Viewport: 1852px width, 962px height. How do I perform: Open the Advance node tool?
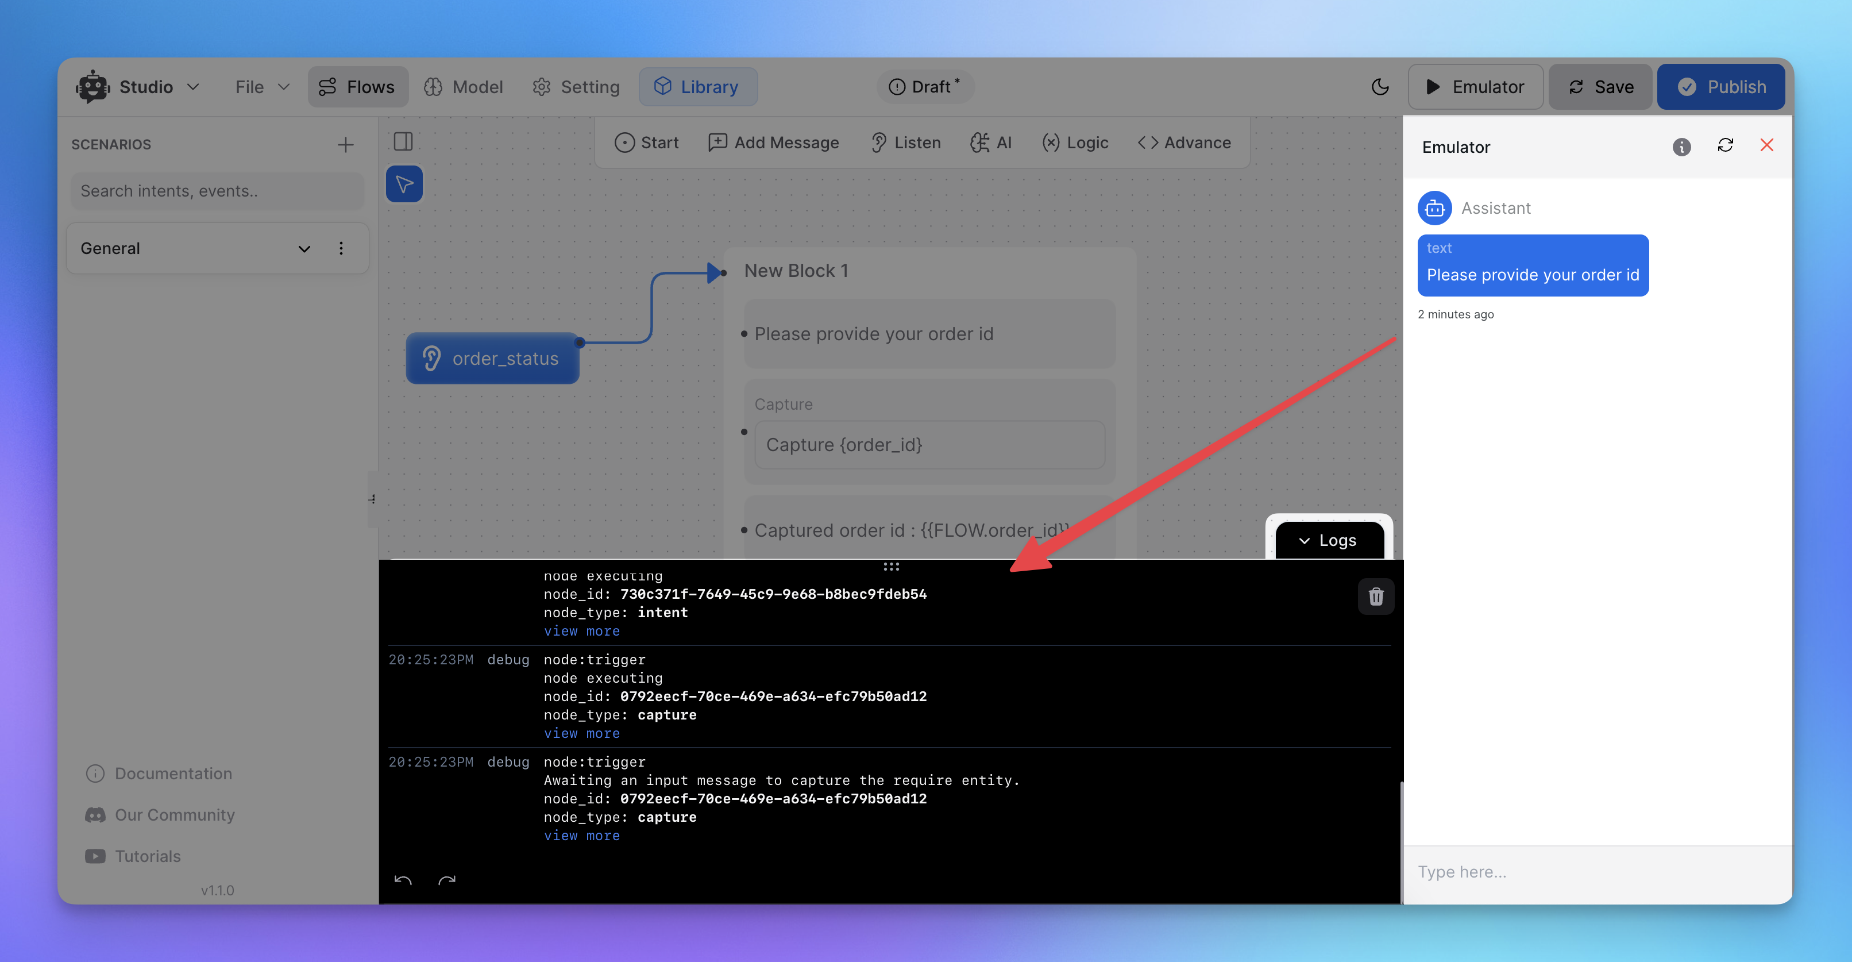click(1184, 143)
